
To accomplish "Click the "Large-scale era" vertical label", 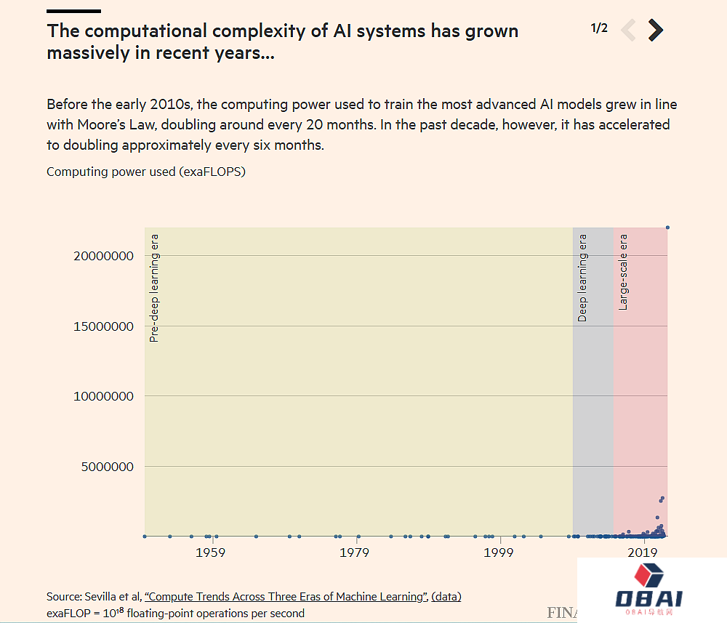I will pos(623,272).
